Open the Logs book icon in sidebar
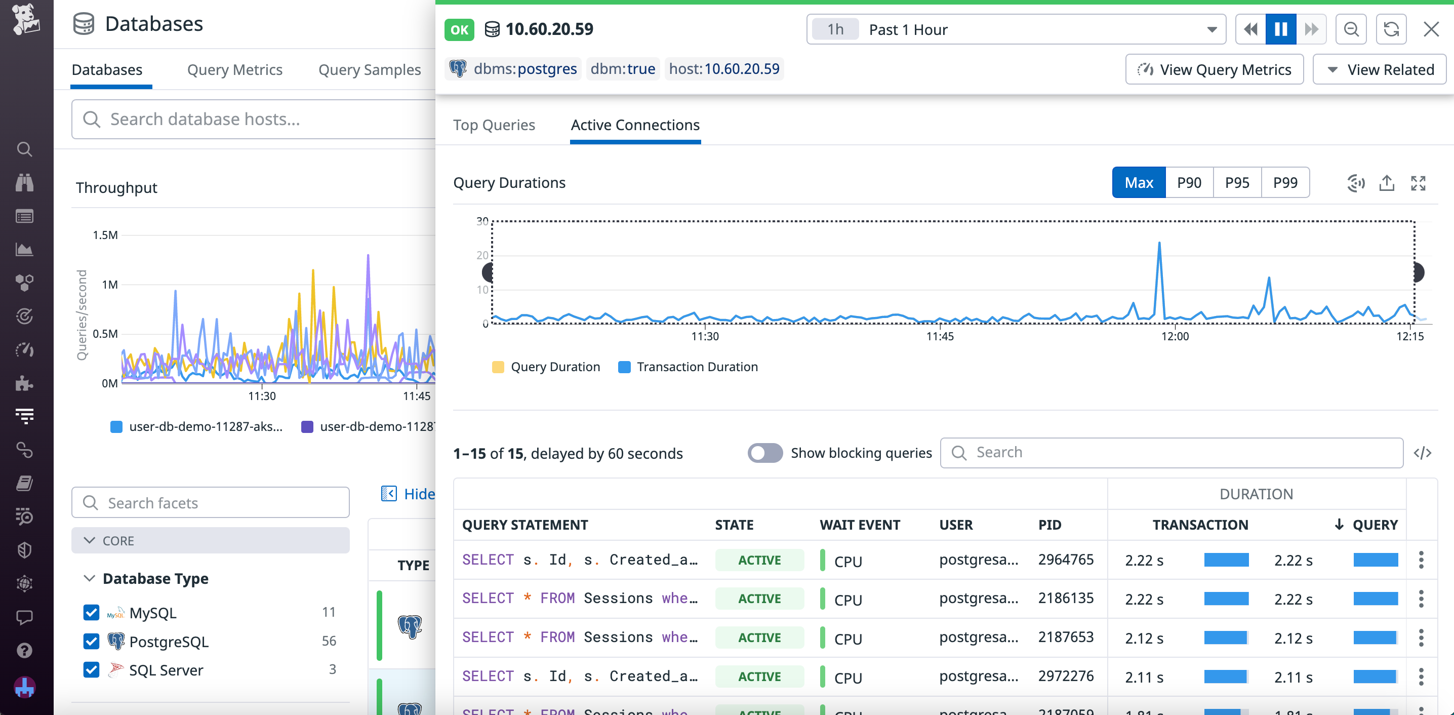The image size is (1454, 715). click(24, 483)
